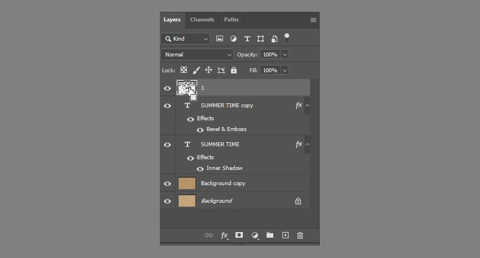The image size is (480, 258).
Task: Click the T icon of SUMMER TIME copy
Action: point(187,106)
